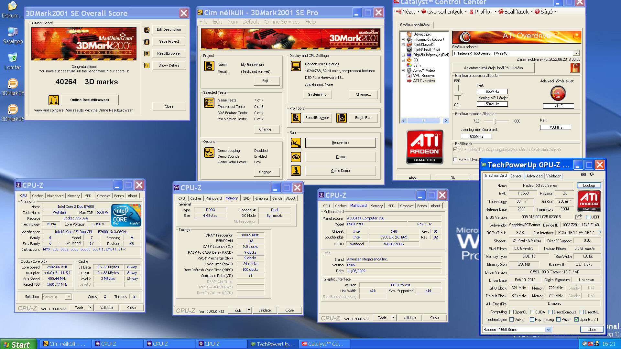Open the GPU-Z card selector dropdown
Screen dimensions: 621x349
548,330
